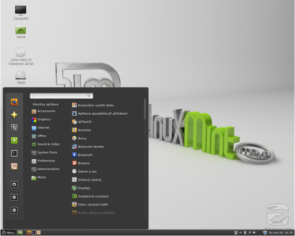Launch Brasero disc burner
The width and height of the screenshot is (295, 236).
(x=81, y=163)
